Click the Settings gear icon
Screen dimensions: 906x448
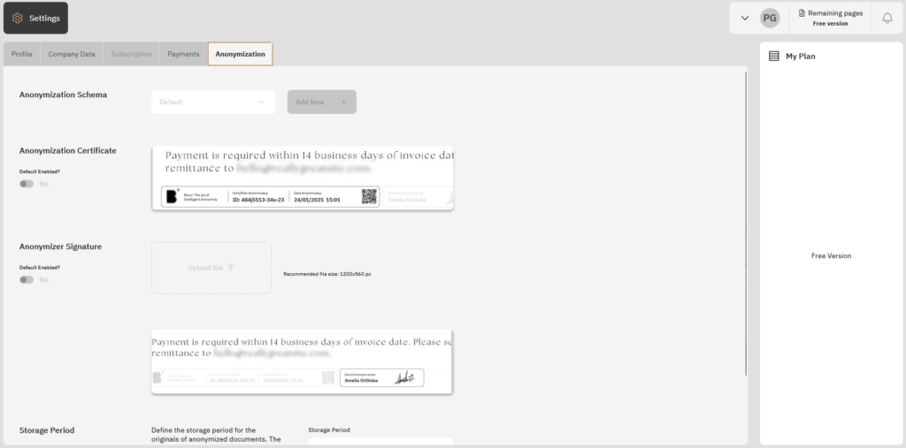(18, 18)
